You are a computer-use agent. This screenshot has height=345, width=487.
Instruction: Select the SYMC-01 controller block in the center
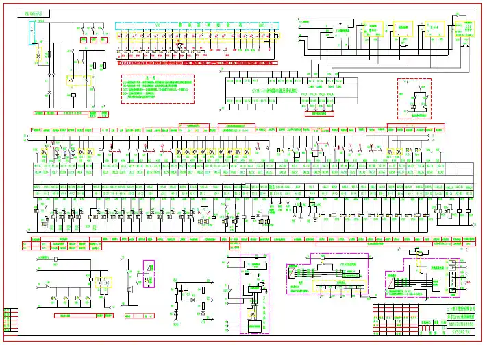(258, 88)
